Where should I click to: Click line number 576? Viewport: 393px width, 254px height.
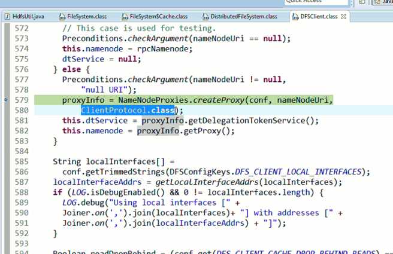click(x=22, y=69)
